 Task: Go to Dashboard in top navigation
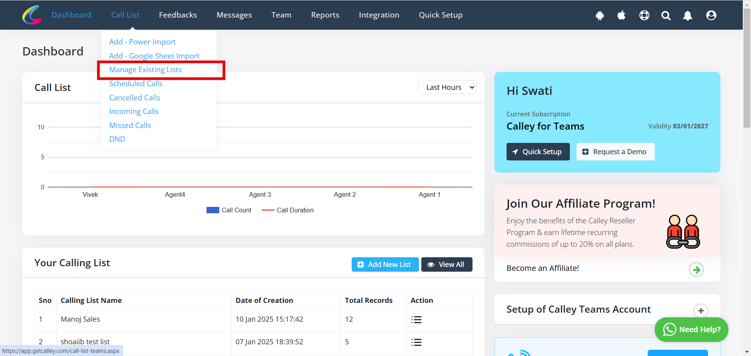click(71, 15)
